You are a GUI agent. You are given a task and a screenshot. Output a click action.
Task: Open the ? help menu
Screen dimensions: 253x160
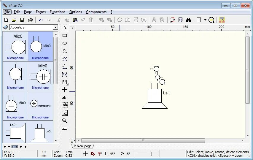(111, 12)
